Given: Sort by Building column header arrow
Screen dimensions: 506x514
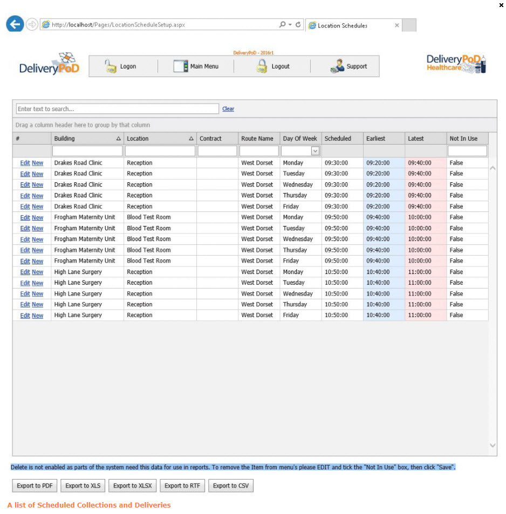Looking at the screenshot, I should coord(119,139).
